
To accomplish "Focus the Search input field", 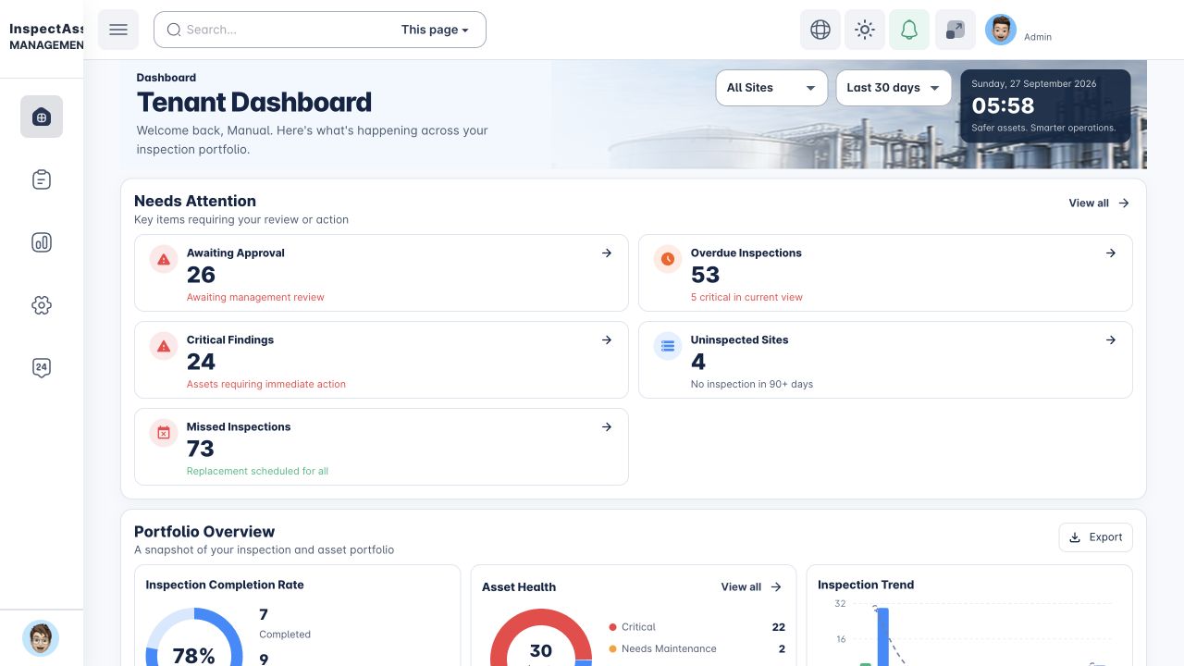I will point(287,30).
